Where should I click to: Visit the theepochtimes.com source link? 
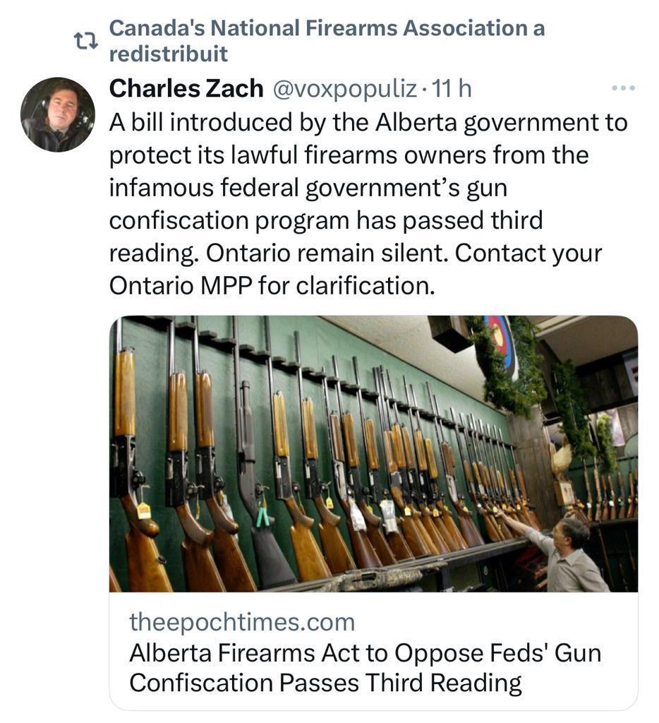tap(241, 622)
